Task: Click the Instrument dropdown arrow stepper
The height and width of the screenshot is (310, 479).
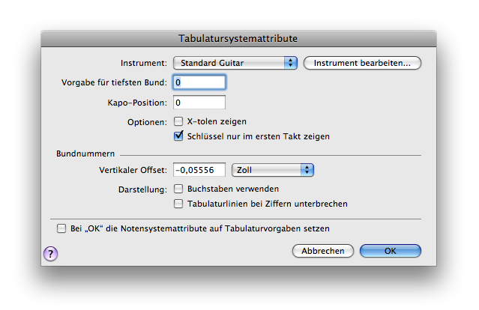Action: pos(291,63)
